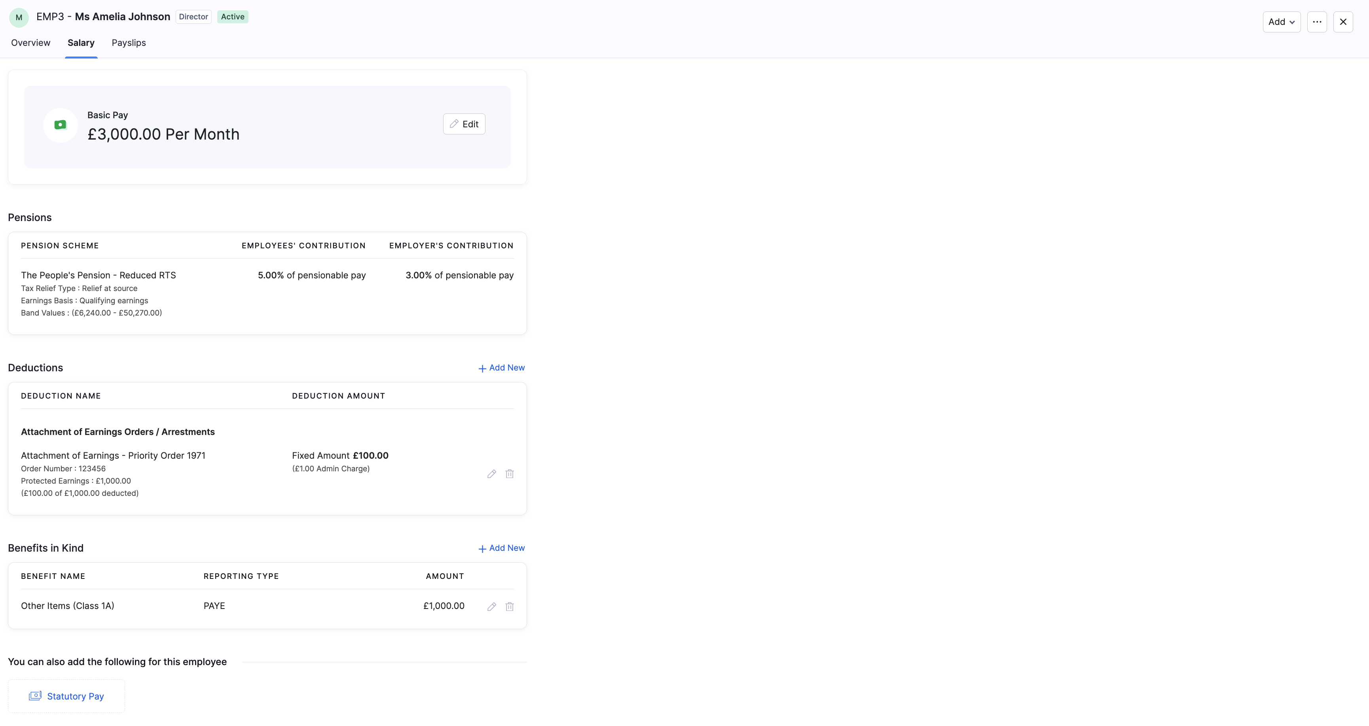This screenshot has height=726, width=1369.
Task: Edit the Basic Pay amount
Action: (464, 124)
